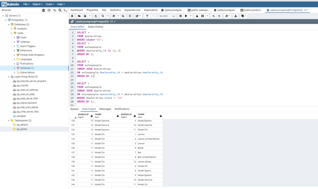Click the Query Tool icon in Browser panel
318x189 pixels.
[44, 10]
